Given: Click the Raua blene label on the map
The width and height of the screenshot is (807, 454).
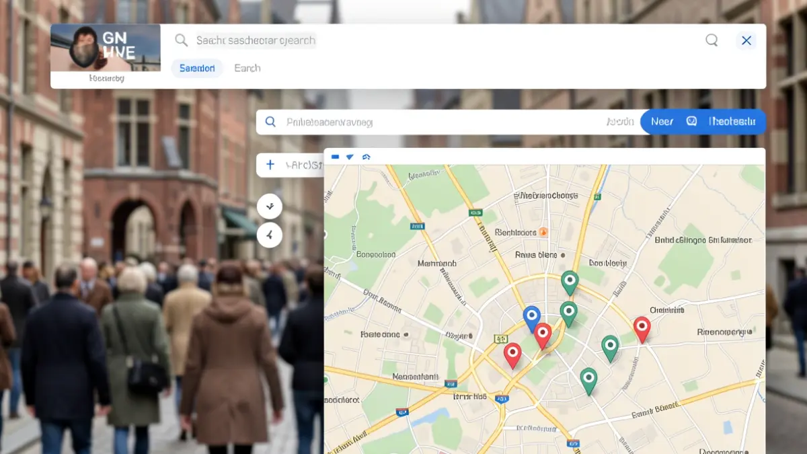Looking at the screenshot, I should point(536,255).
